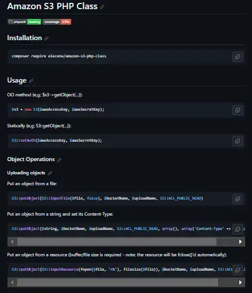Copy the string putObject Content-Type snippet
The width and height of the screenshot is (252, 293).
[x=238, y=229]
